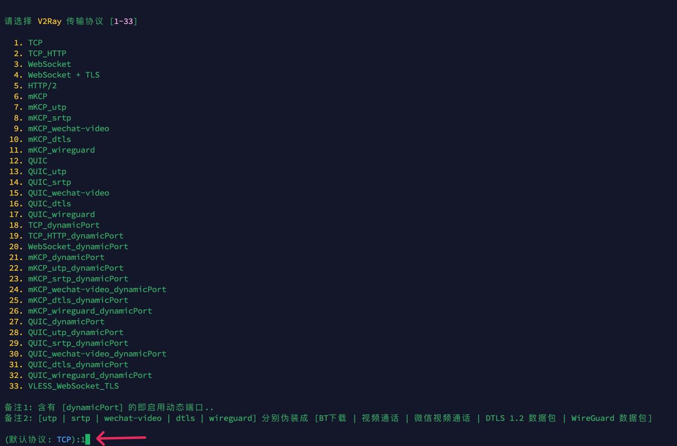
Task: Select the HTTP/2 protocol line
Action: click(x=42, y=86)
